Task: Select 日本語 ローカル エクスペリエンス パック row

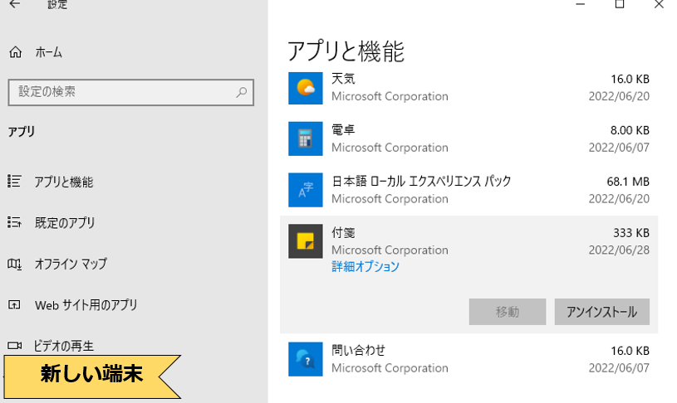Action: [x=469, y=190]
